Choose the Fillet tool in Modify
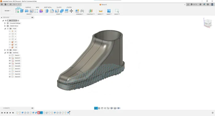 coord(52,11)
